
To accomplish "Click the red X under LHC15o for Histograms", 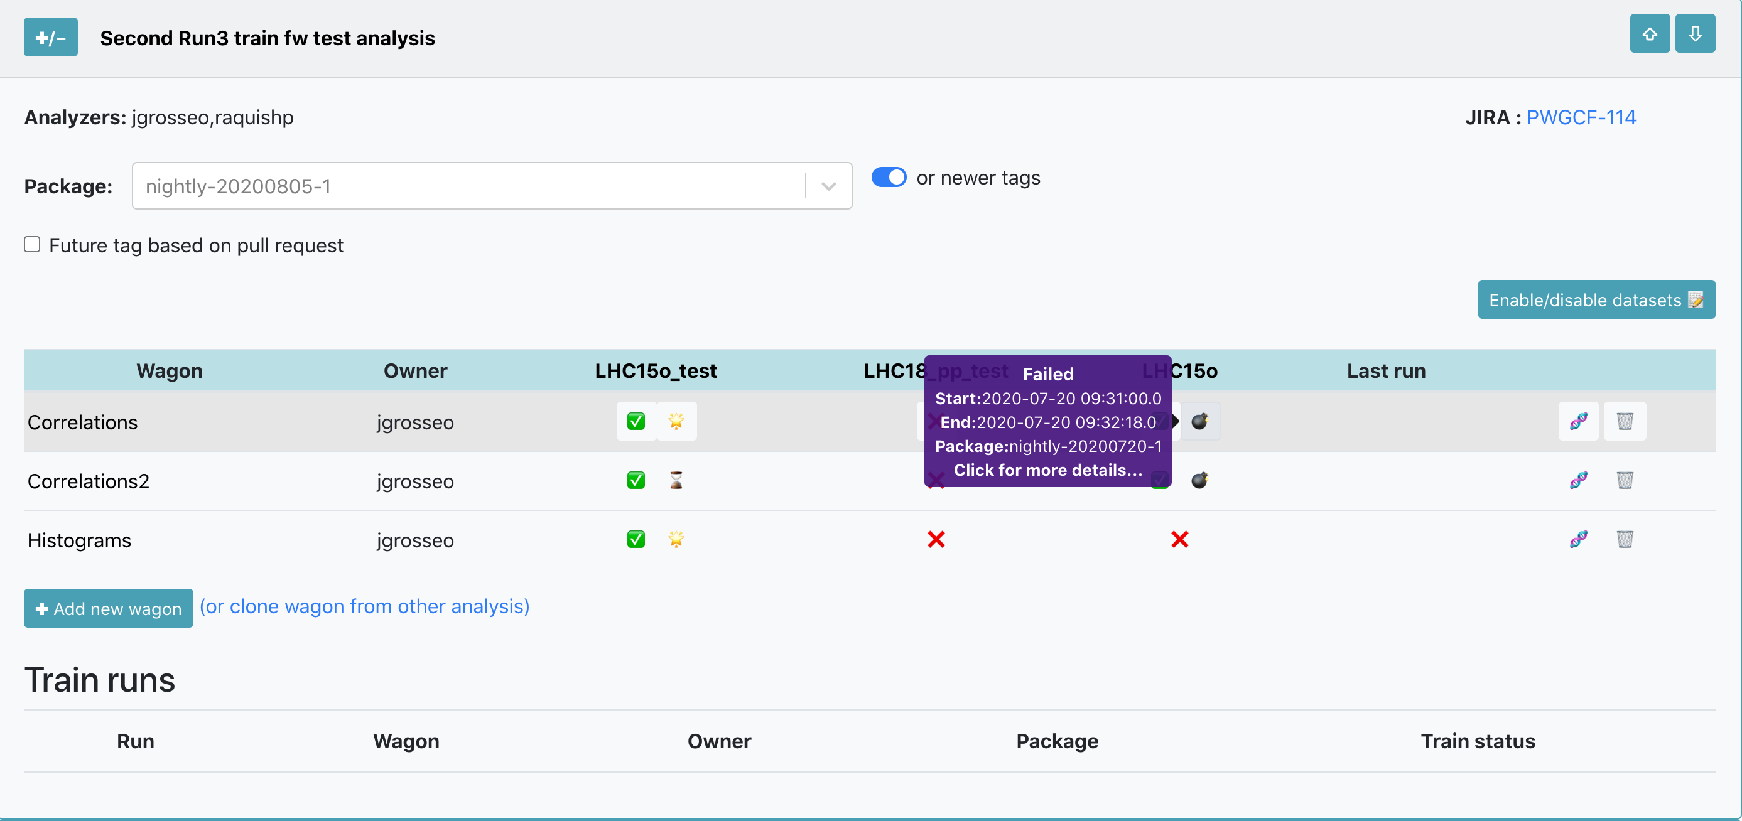I will [1179, 539].
